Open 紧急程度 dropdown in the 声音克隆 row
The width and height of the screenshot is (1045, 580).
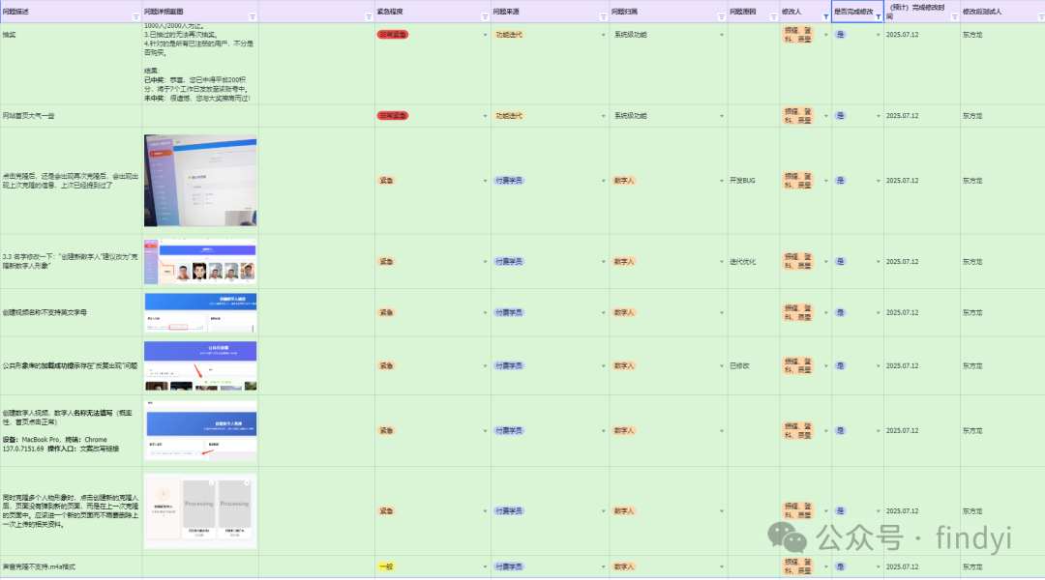pyautogui.click(x=485, y=567)
